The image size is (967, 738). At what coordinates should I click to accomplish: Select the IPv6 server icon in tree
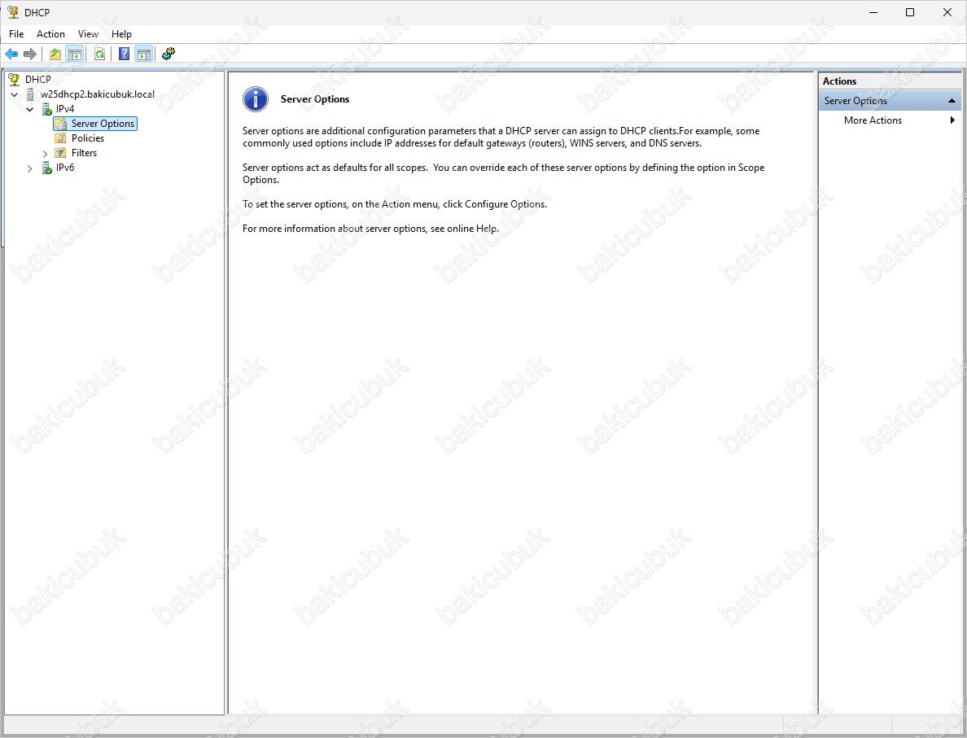point(46,168)
